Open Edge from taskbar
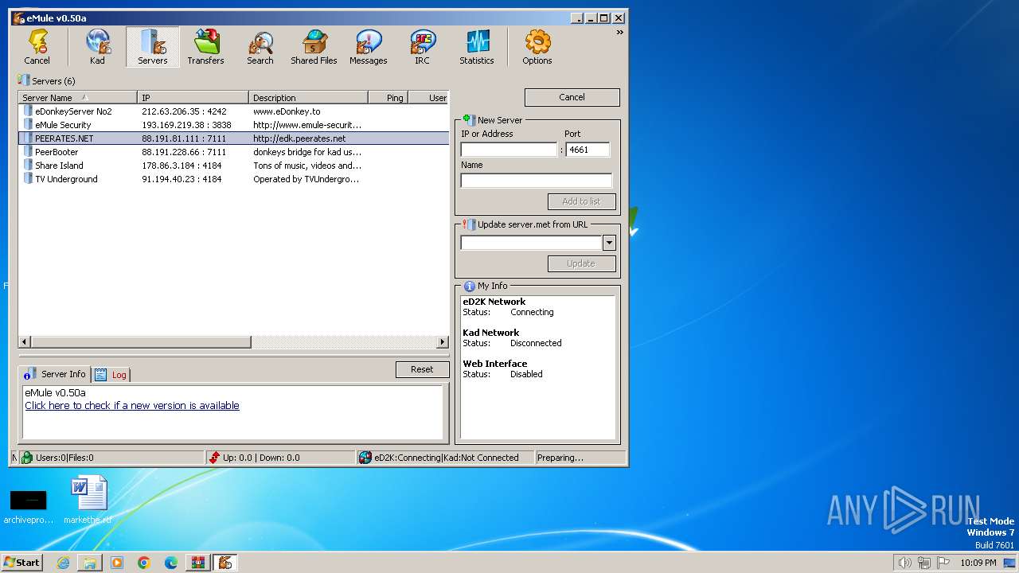Viewport: 1019px width, 573px height. click(171, 563)
